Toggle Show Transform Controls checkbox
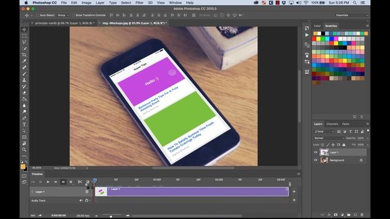The width and height of the screenshot is (390, 219). (x=73, y=15)
